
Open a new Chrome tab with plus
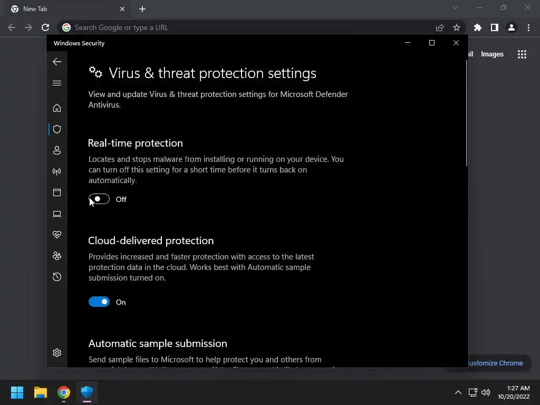coord(142,9)
